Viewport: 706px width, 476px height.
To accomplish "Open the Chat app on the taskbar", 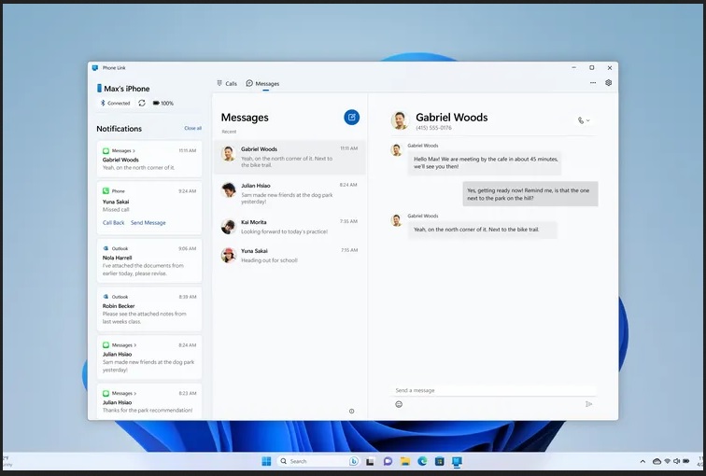I will coord(388,461).
